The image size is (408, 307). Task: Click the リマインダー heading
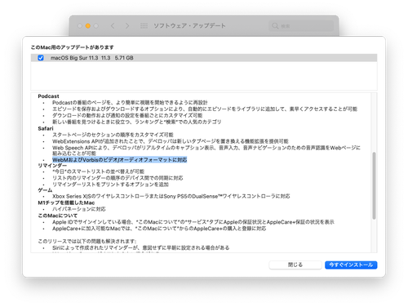point(52,166)
